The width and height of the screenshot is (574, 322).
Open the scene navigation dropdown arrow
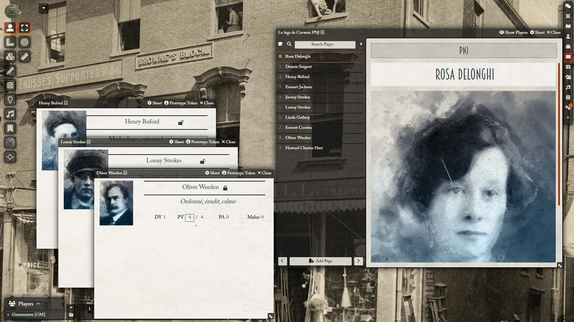[44, 8]
